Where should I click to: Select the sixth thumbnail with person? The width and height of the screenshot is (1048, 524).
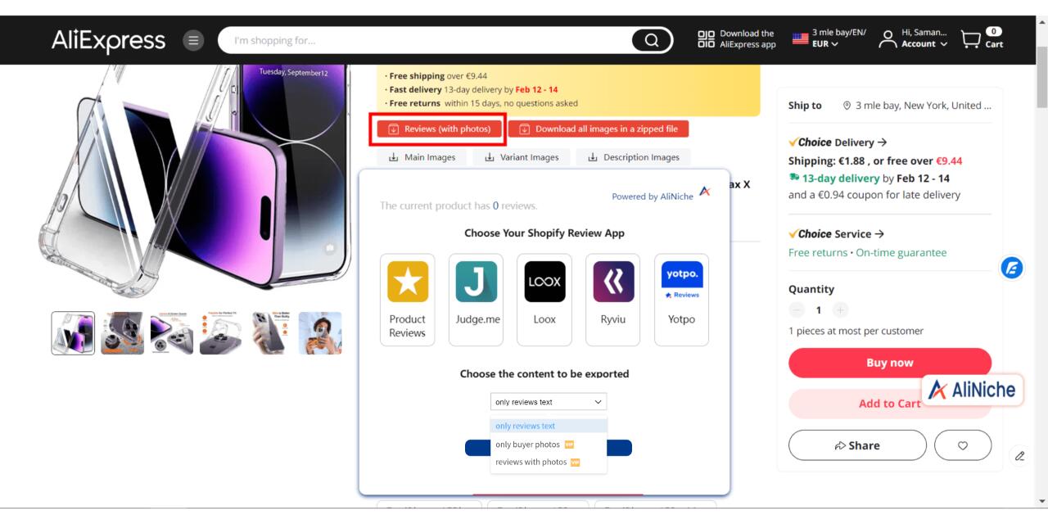coord(320,333)
